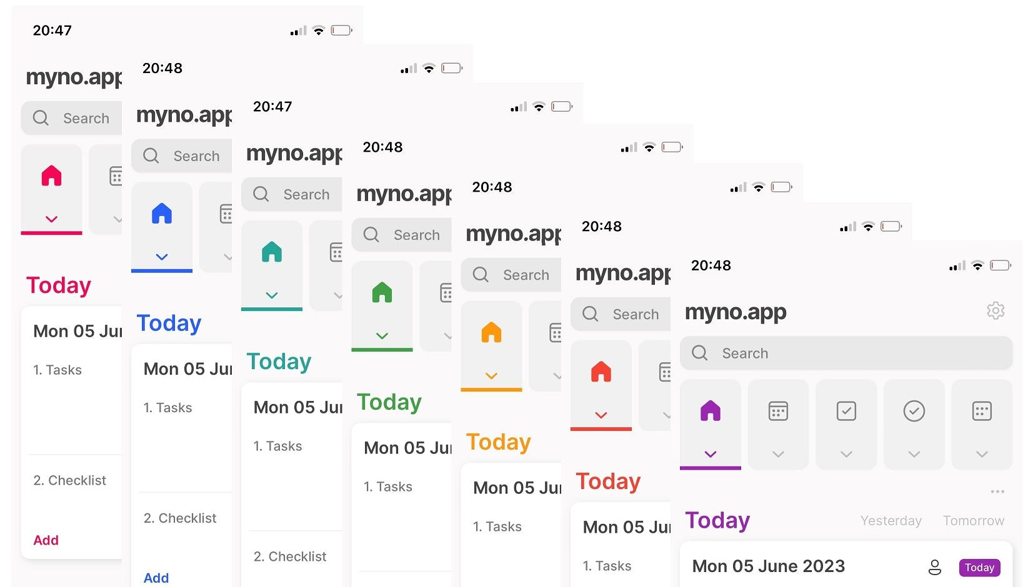Expand the pink chevron under home
This screenshot has height=587, width=1028.
pos(51,219)
